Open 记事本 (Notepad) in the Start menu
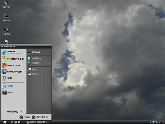165x124 pixels. (13, 86)
